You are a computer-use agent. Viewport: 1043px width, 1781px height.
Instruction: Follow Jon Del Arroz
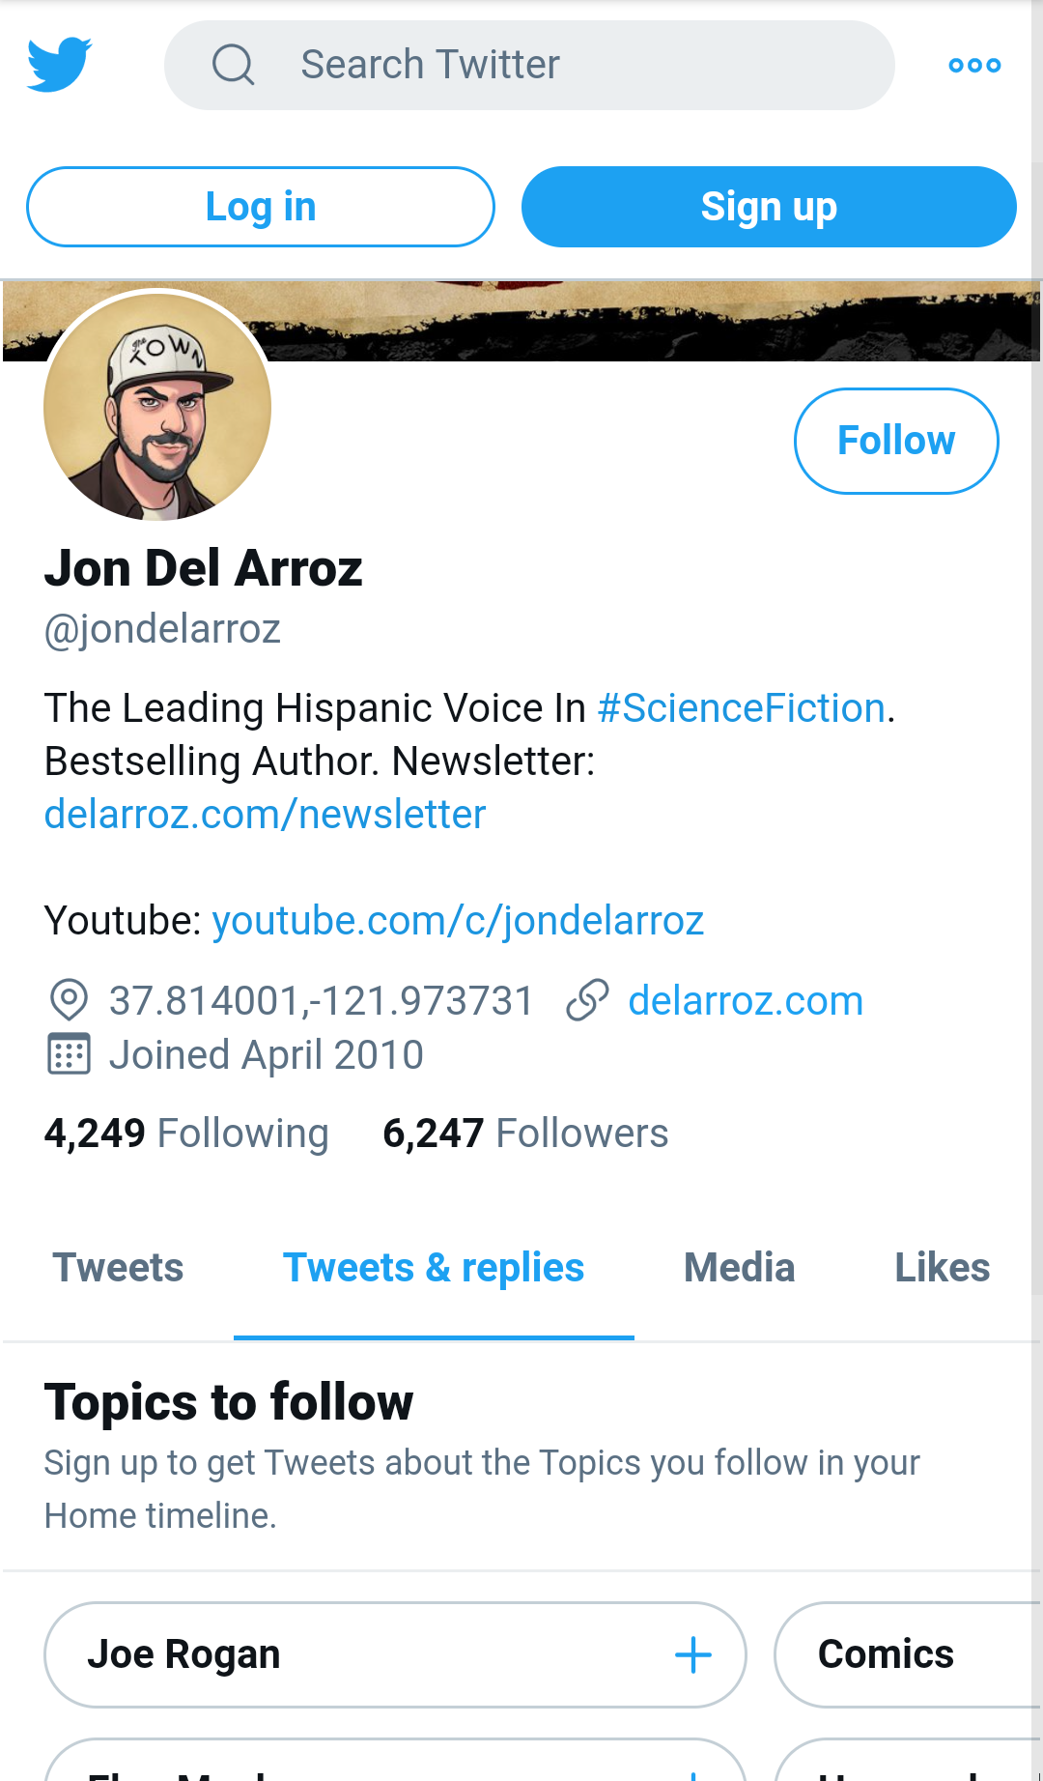pos(896,441)
